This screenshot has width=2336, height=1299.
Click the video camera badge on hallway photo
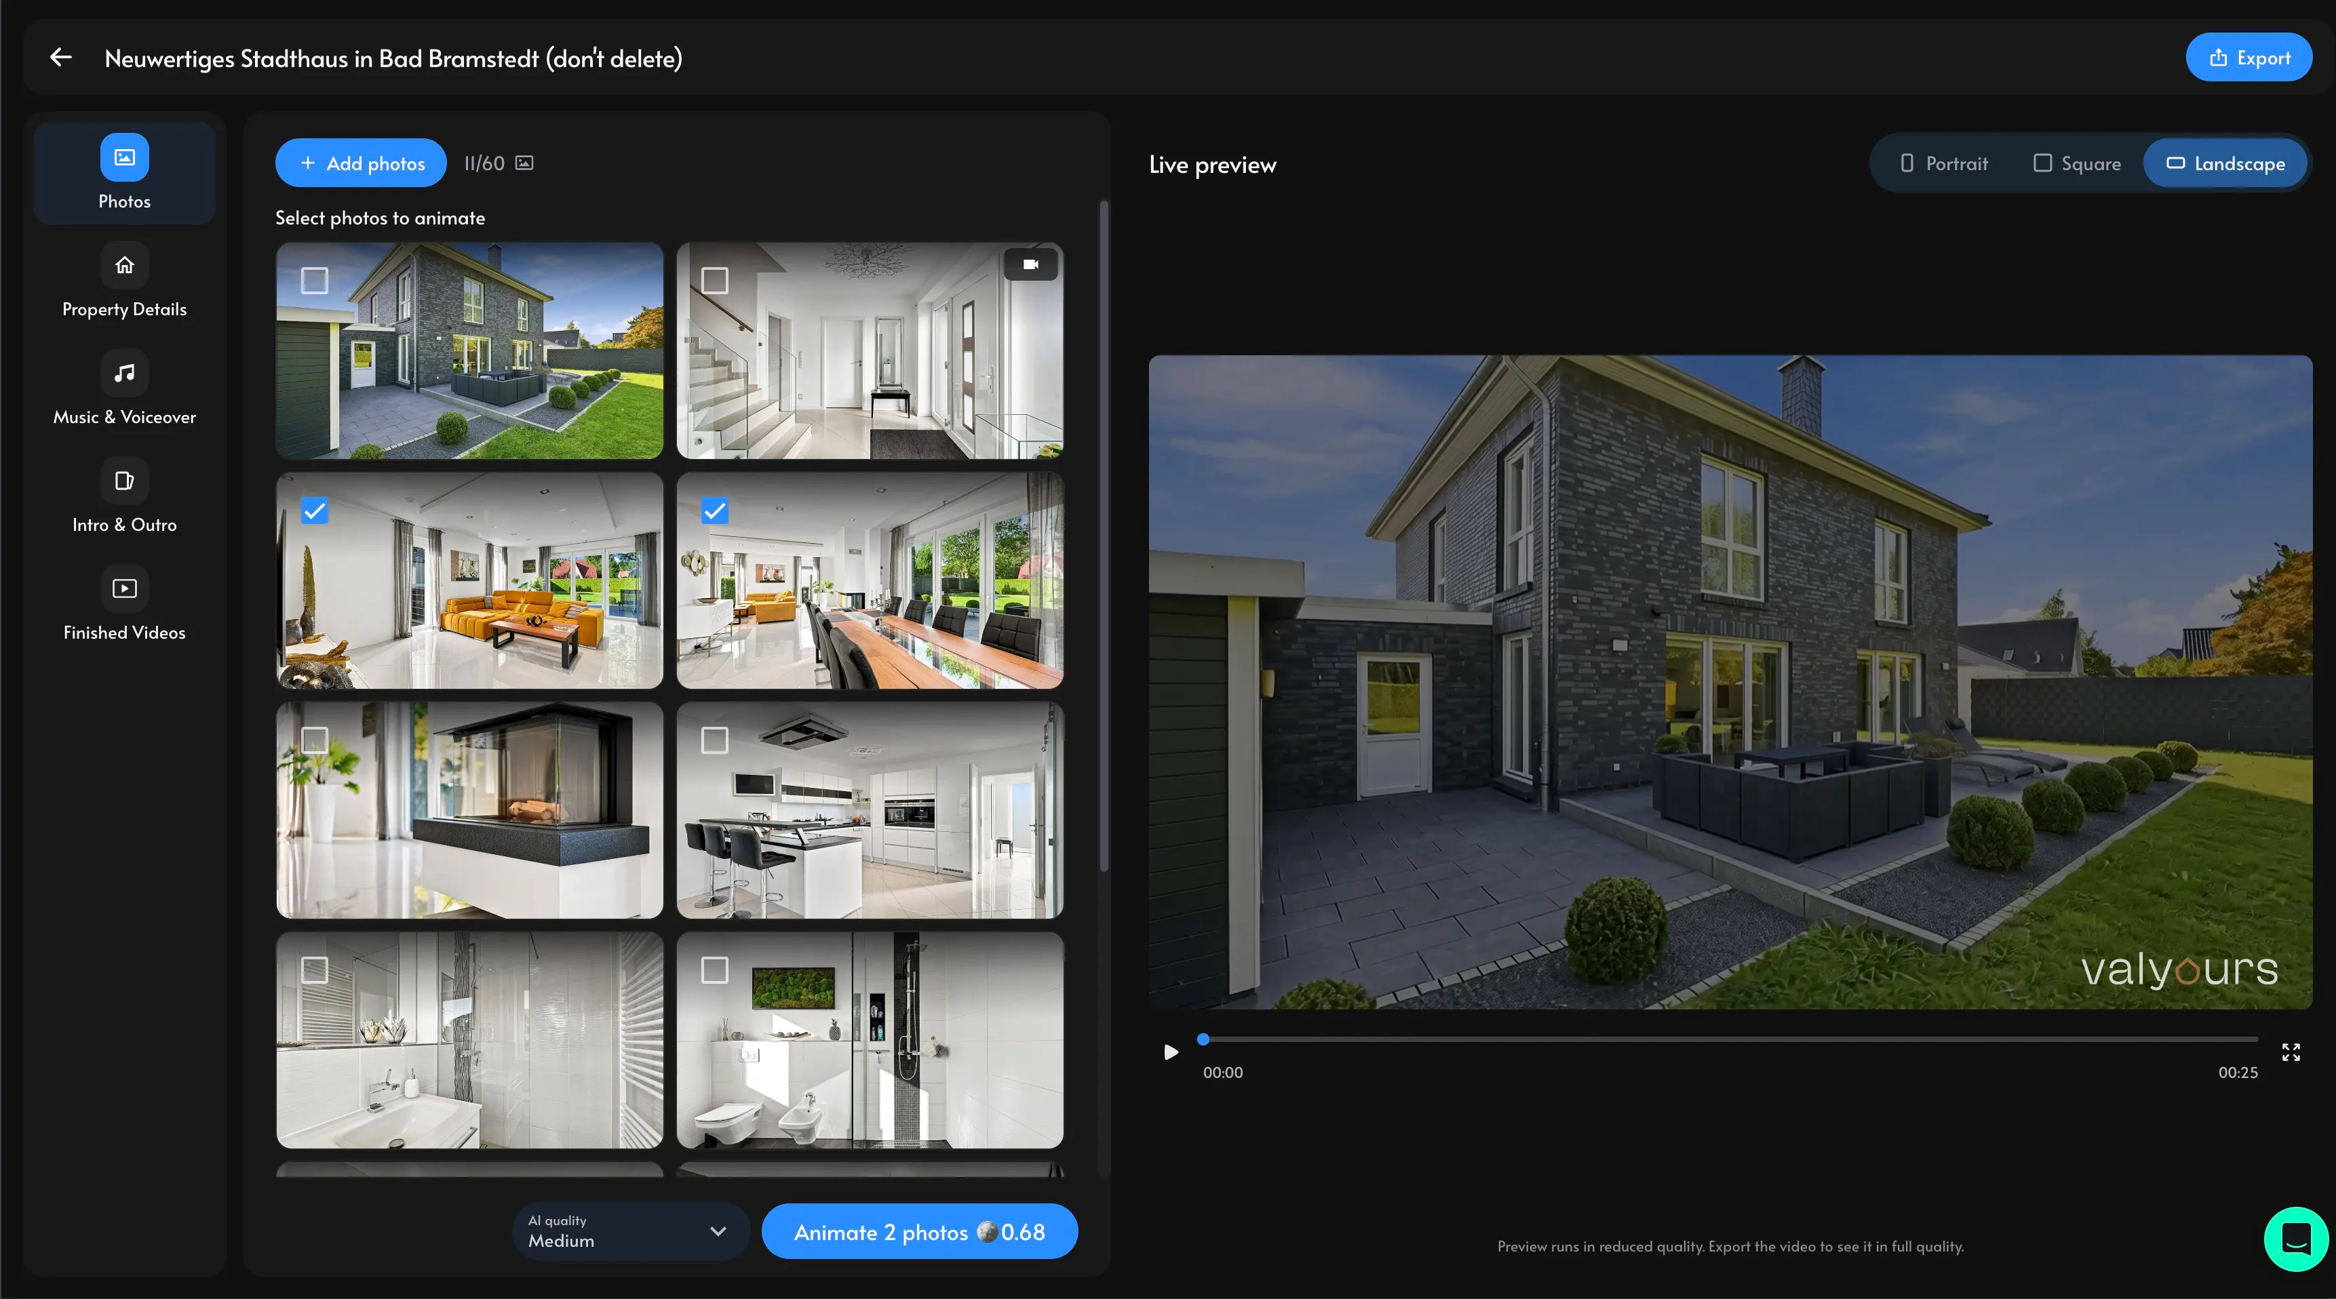(1031, 264)
